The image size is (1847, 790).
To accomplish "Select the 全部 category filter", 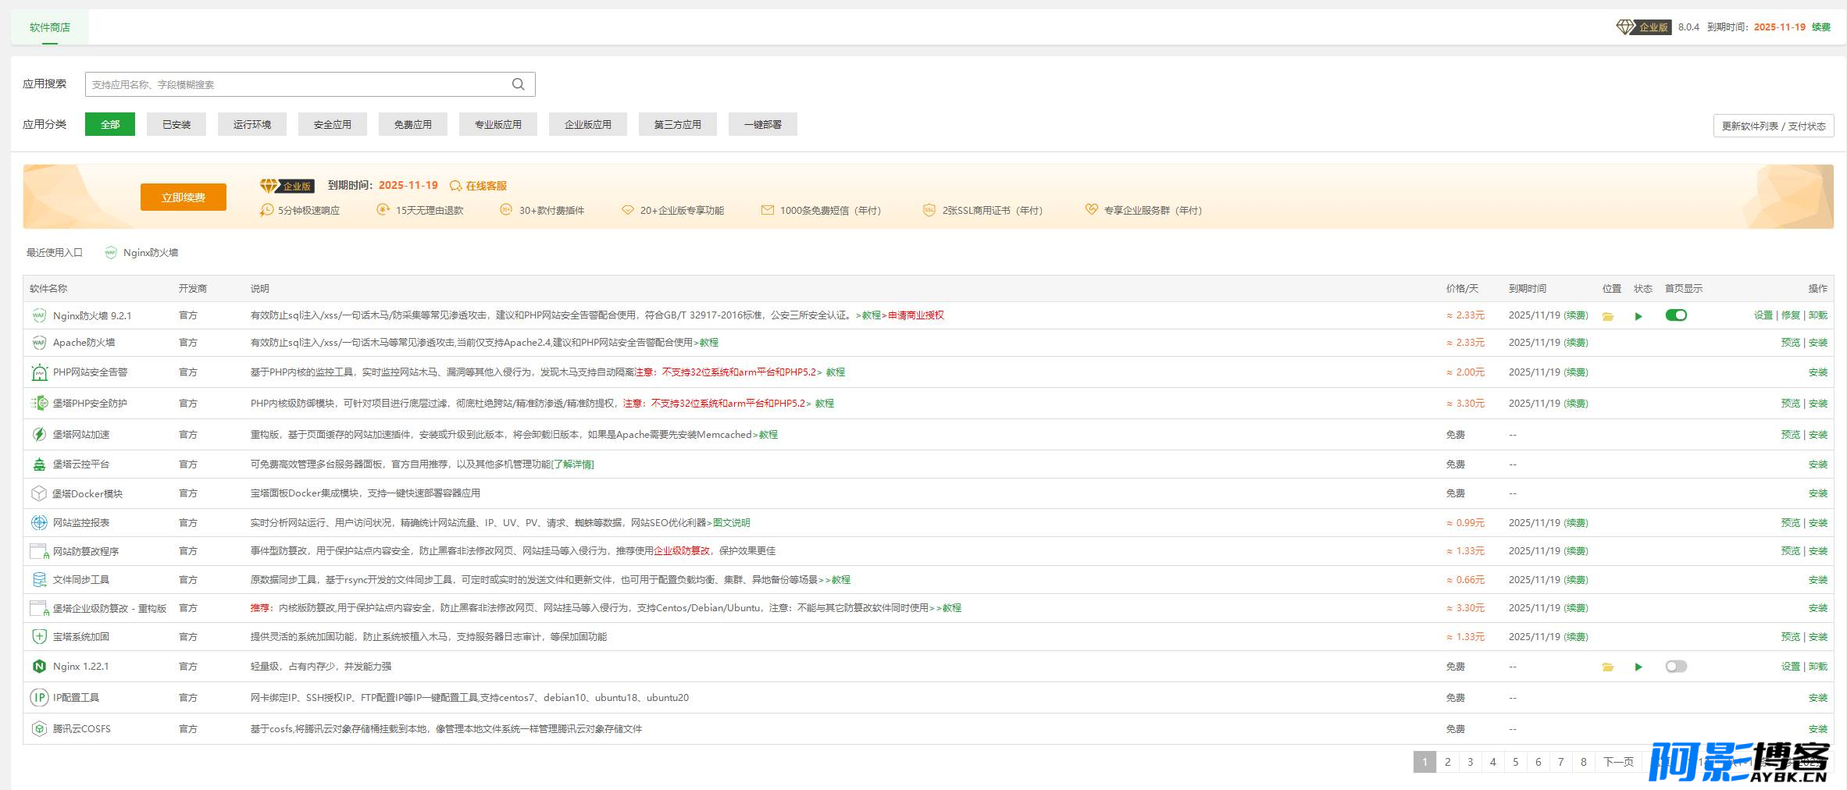I will click(x=110, y=124).
